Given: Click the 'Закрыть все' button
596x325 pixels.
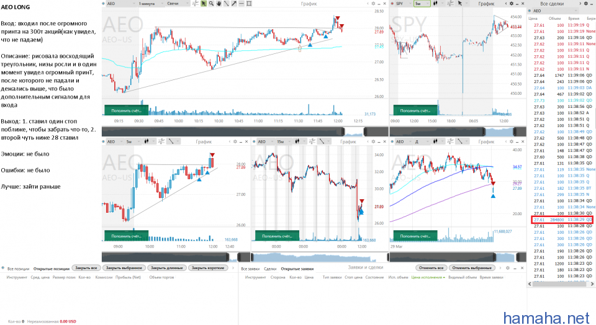Looking at the screenshot, I should pos(86,268).
